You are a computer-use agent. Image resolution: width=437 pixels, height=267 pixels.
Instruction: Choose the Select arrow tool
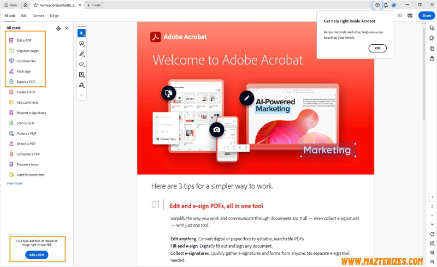tap(81, 33)
